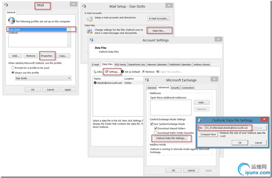Open Settings in Data Files toolbar
This screenshot has height=178, width=272.
[112, 72]
